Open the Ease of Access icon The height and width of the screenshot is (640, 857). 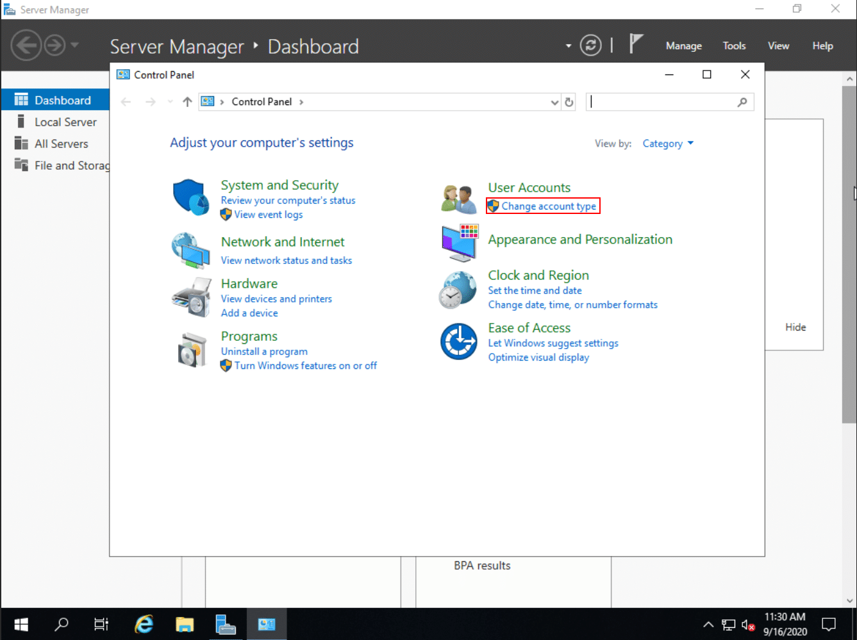coord(459,341)
